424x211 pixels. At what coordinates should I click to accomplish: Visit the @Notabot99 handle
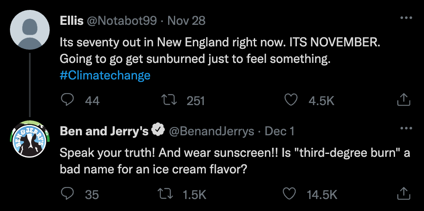tap(121, 21)
